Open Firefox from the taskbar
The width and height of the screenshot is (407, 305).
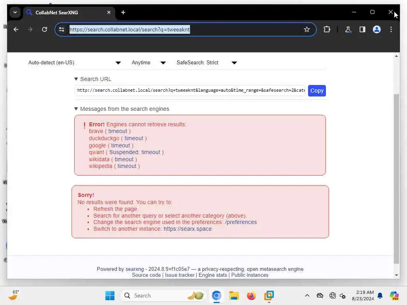[x=251, y=295]
